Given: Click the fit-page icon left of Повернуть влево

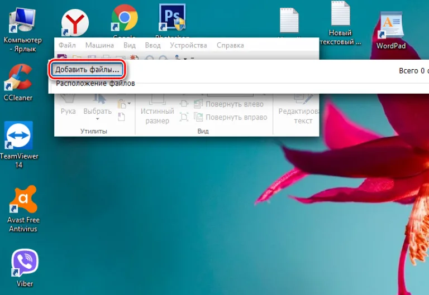Looking at the screenshot, I should click(184, 104).
